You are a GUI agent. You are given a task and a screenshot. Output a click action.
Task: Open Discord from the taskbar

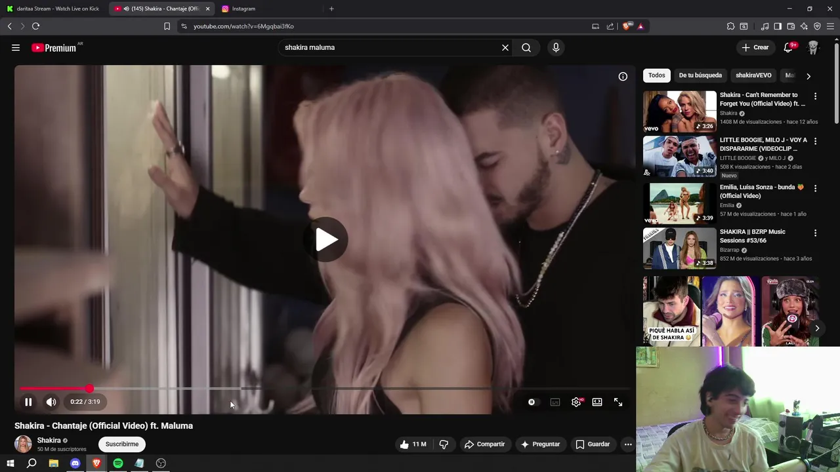click(75, 463)
